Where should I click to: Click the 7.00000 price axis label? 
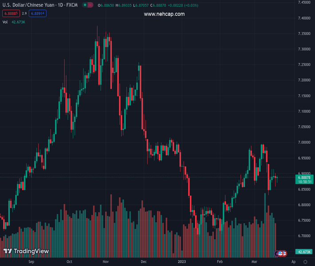coord(304,142)
